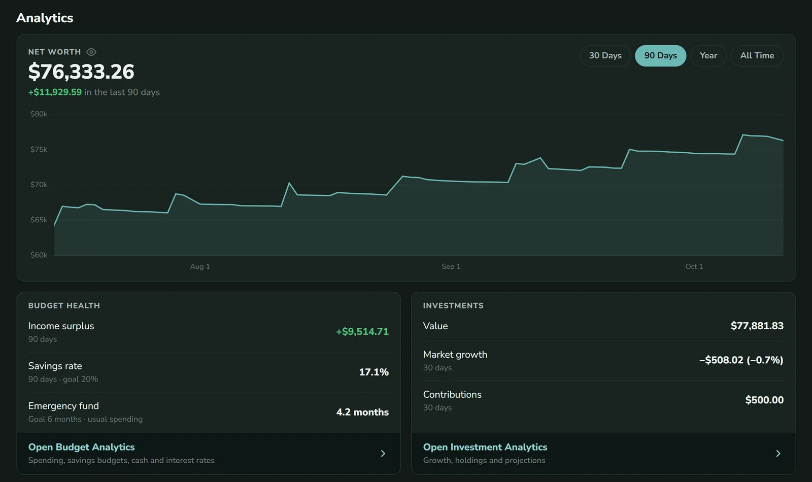This screenshot has height=482, width=812.
Task: Select the Contributions row label
Action: 452,394
